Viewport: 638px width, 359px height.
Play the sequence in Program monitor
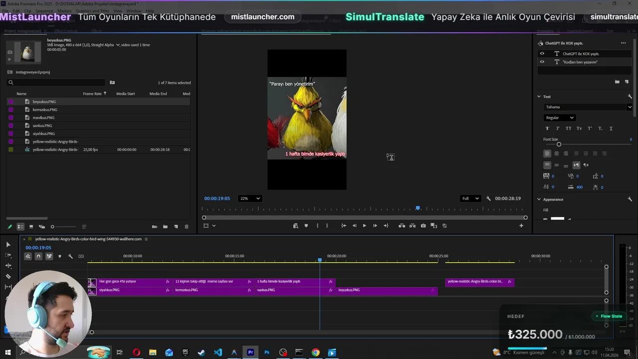click(364, 226)
